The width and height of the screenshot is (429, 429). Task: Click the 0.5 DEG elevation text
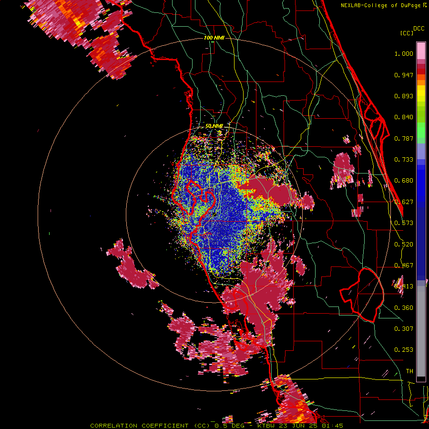229,426
